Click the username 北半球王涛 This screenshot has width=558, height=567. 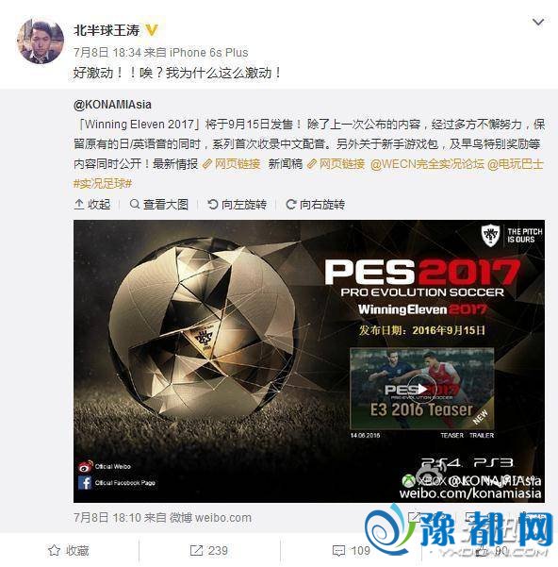[x=107, y=30]
